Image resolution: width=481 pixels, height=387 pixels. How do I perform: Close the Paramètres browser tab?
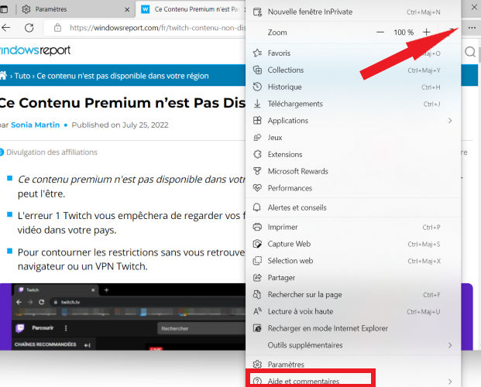(x=127, y=9)
